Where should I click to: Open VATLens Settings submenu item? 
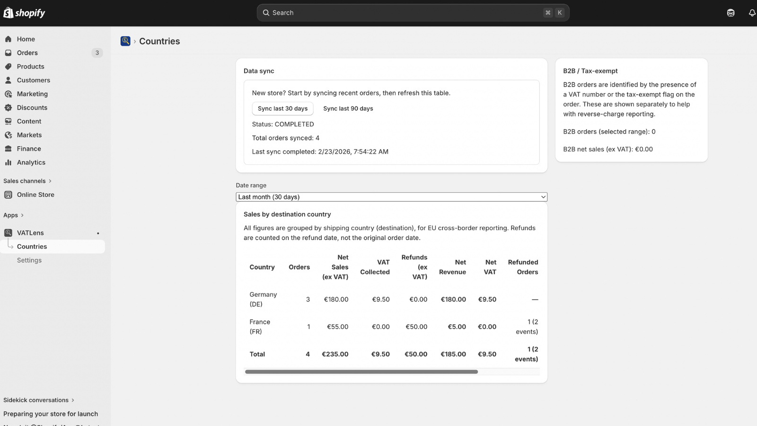point(29,260)
